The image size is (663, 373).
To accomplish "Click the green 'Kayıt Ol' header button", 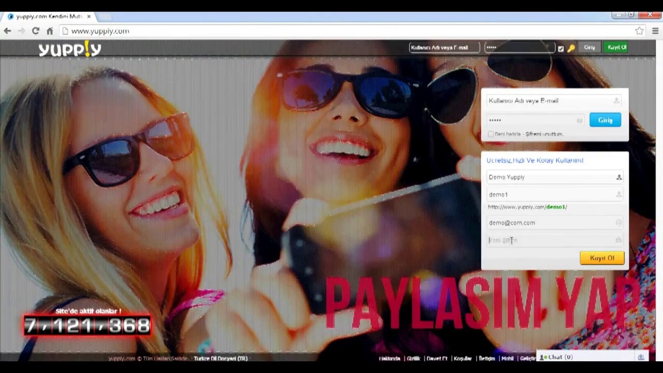I will [x=617, y=48].
